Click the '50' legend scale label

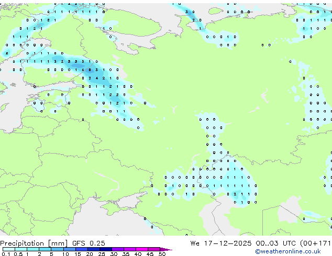[162, 254]
